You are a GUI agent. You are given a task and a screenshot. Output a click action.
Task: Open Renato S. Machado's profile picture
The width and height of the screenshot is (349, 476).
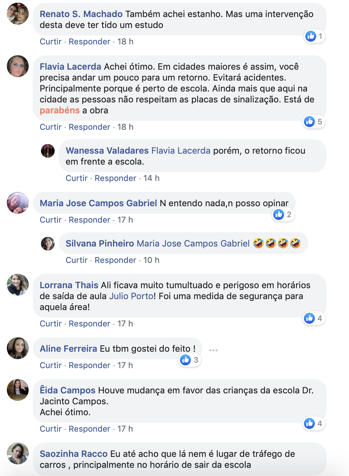click(x=18, y=14)
